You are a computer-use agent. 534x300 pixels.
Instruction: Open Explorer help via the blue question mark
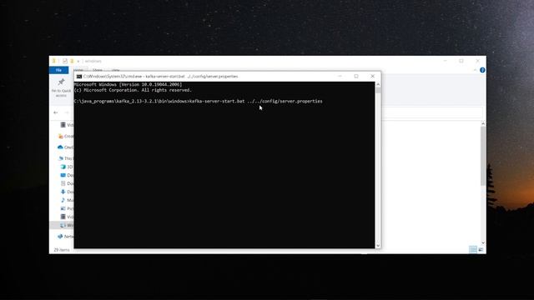[482, 70]
